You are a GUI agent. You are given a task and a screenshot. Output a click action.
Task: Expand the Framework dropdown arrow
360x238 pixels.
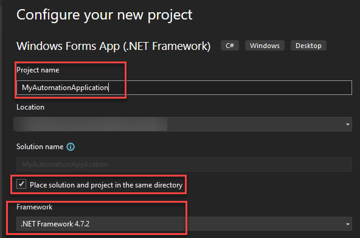click(x=348, y=224)
